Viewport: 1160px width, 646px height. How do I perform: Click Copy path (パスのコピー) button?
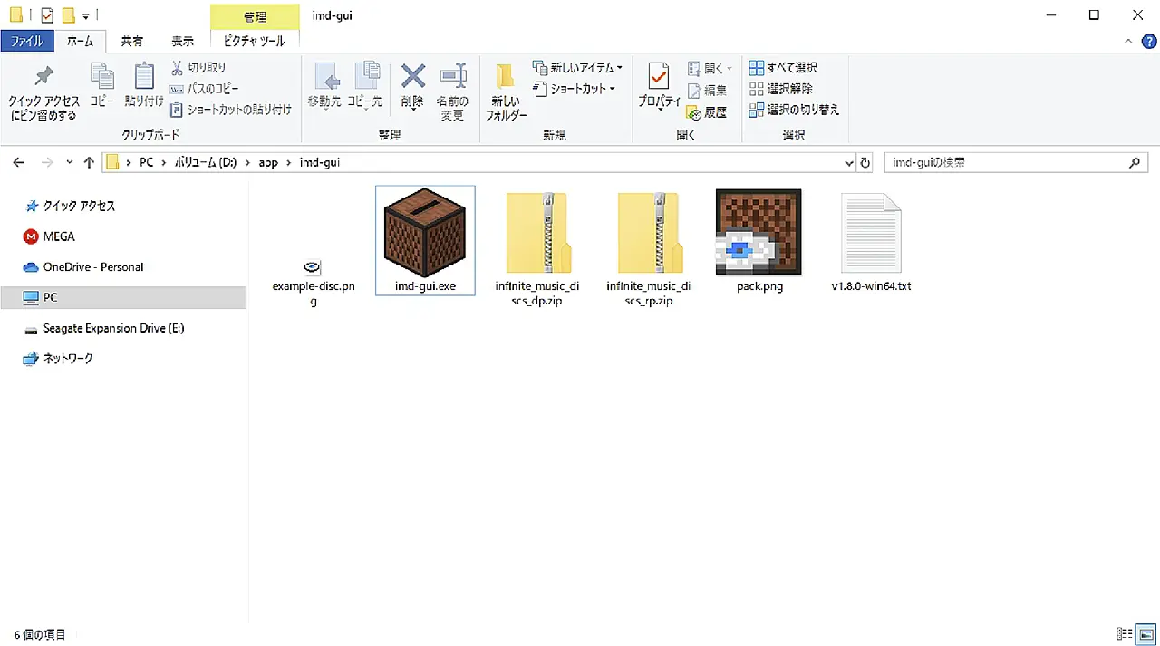(205, 89)
